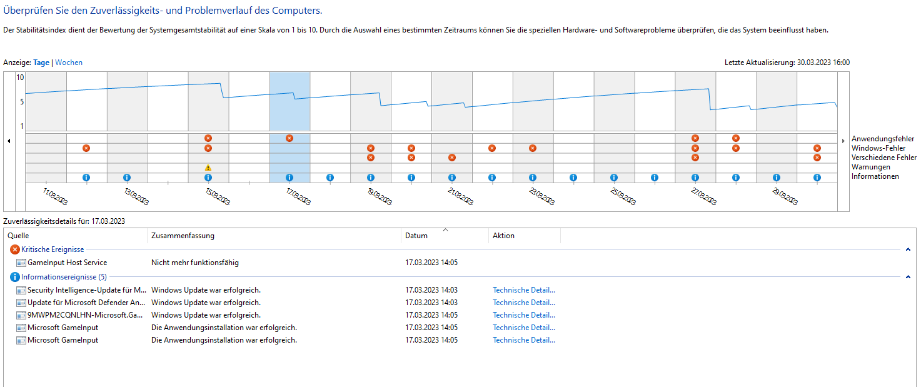The height and width of the screenshot is (387, 921).
Task: Click the Informationen row label
Action: (875, 176)
